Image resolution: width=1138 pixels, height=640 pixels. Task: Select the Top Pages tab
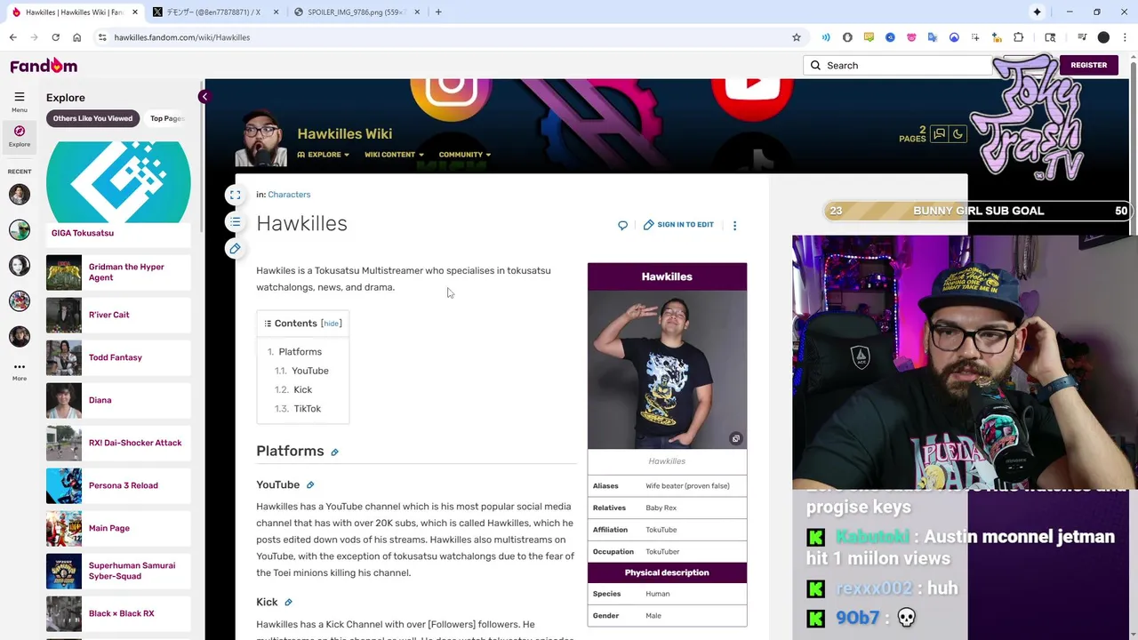(x=166, y=118)
